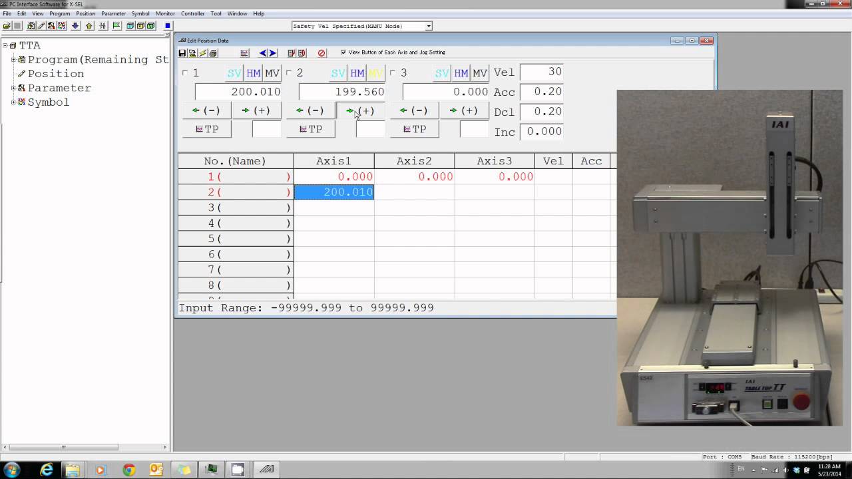Click the blue square stop icon in toolbar
This screenshot has width=852, height=479.
tap(168, 26)
